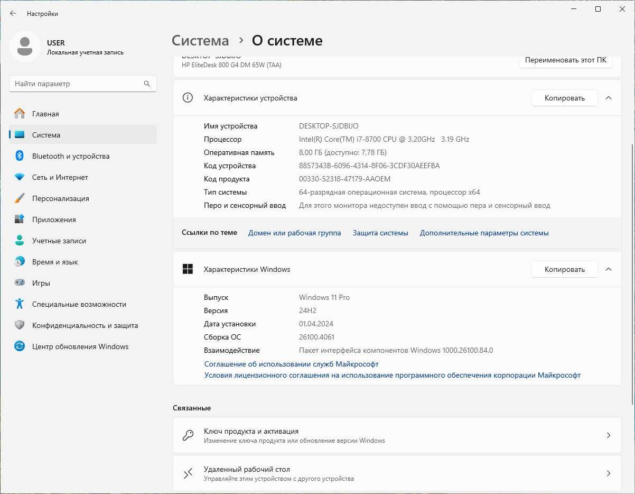Image resolution: width=635 pixels, height=494 pixels.
Task: Open Персонализация settings
Action: click(x=83, y=198)
